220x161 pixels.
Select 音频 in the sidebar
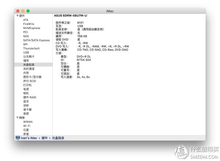(26, 114)
